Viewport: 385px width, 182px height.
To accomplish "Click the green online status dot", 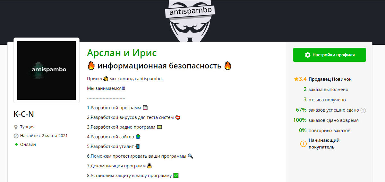I will click(16, 145).
